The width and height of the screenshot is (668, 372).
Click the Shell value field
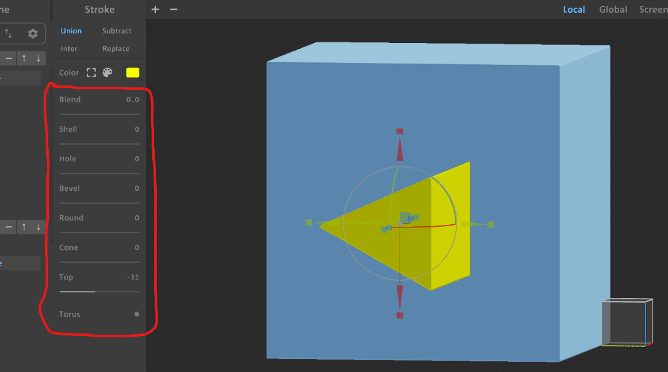click(137, 129)
